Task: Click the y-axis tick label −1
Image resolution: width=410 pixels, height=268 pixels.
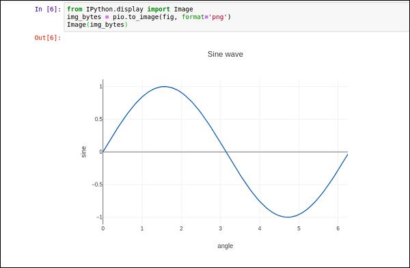Action: tap(99, 217)
